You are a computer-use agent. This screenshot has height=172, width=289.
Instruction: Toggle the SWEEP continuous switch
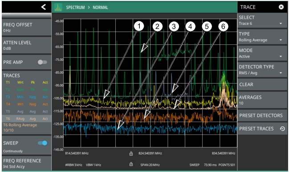coord(42,143)
